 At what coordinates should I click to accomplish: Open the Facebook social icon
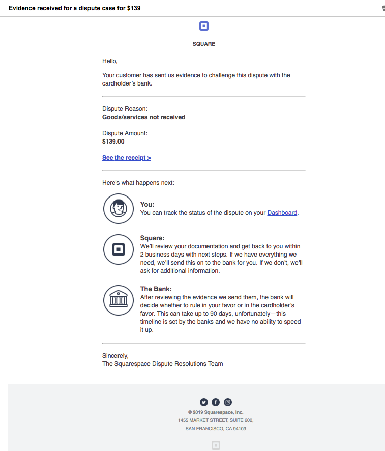(x=216, y=402)
